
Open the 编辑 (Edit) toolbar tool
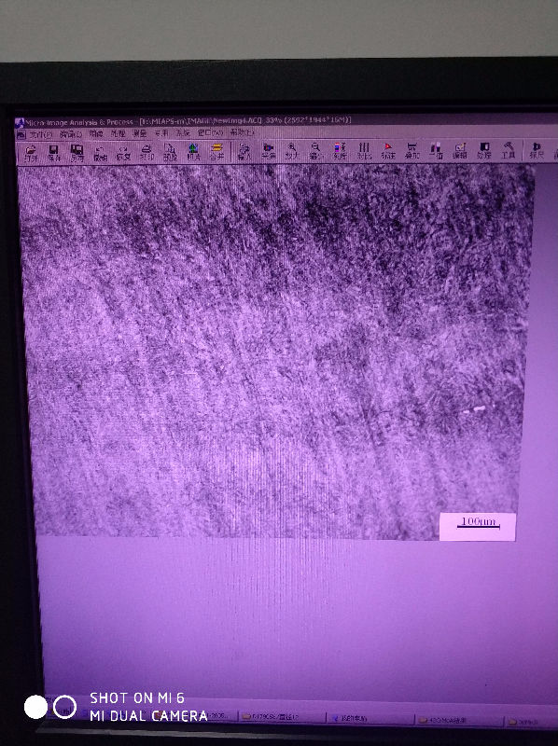coord(459,151)
